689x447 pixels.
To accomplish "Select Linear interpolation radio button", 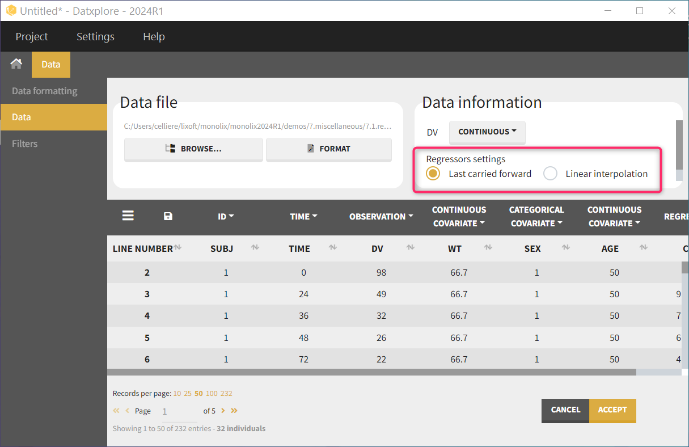I will [550, 174].
